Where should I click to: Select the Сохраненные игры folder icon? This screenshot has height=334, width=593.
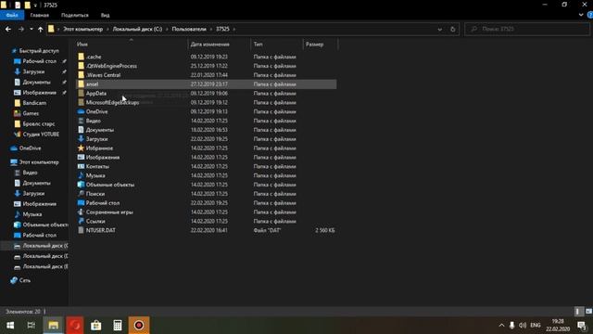coord(81,212)
